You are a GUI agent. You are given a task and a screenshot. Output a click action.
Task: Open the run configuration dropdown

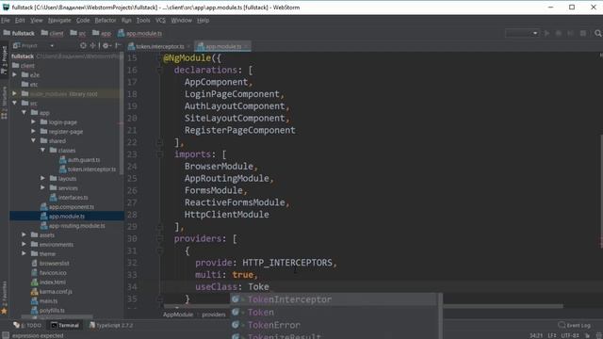[522, 34]
